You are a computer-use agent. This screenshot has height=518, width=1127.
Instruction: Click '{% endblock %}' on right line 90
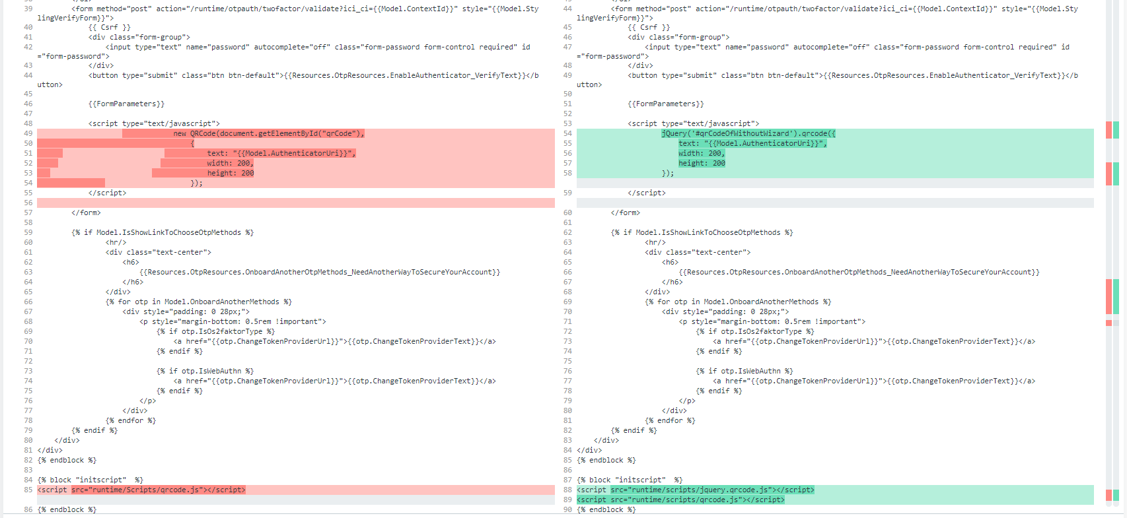tap(606, 509)
